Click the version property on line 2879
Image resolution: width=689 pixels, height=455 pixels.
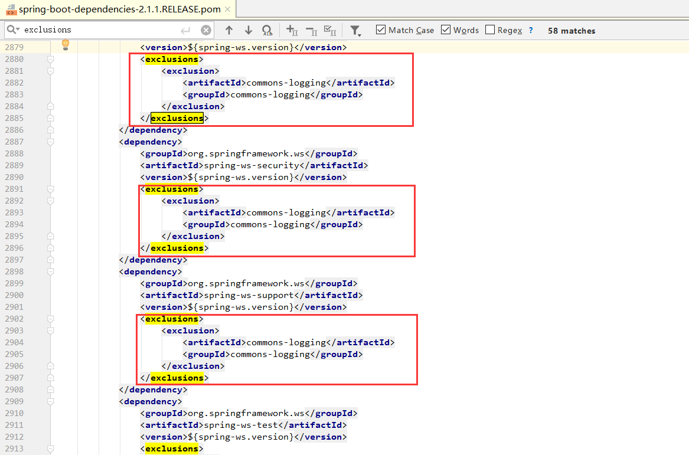click(x=241, y=47)
